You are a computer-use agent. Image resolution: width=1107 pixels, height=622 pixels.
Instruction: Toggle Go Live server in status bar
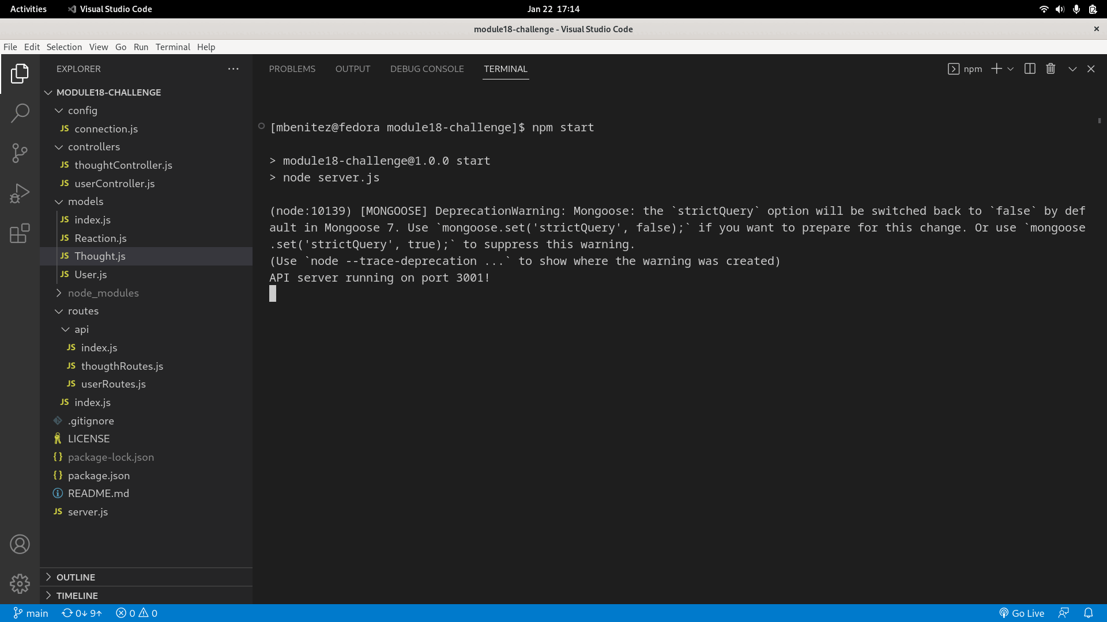(x=1022, y=613)
